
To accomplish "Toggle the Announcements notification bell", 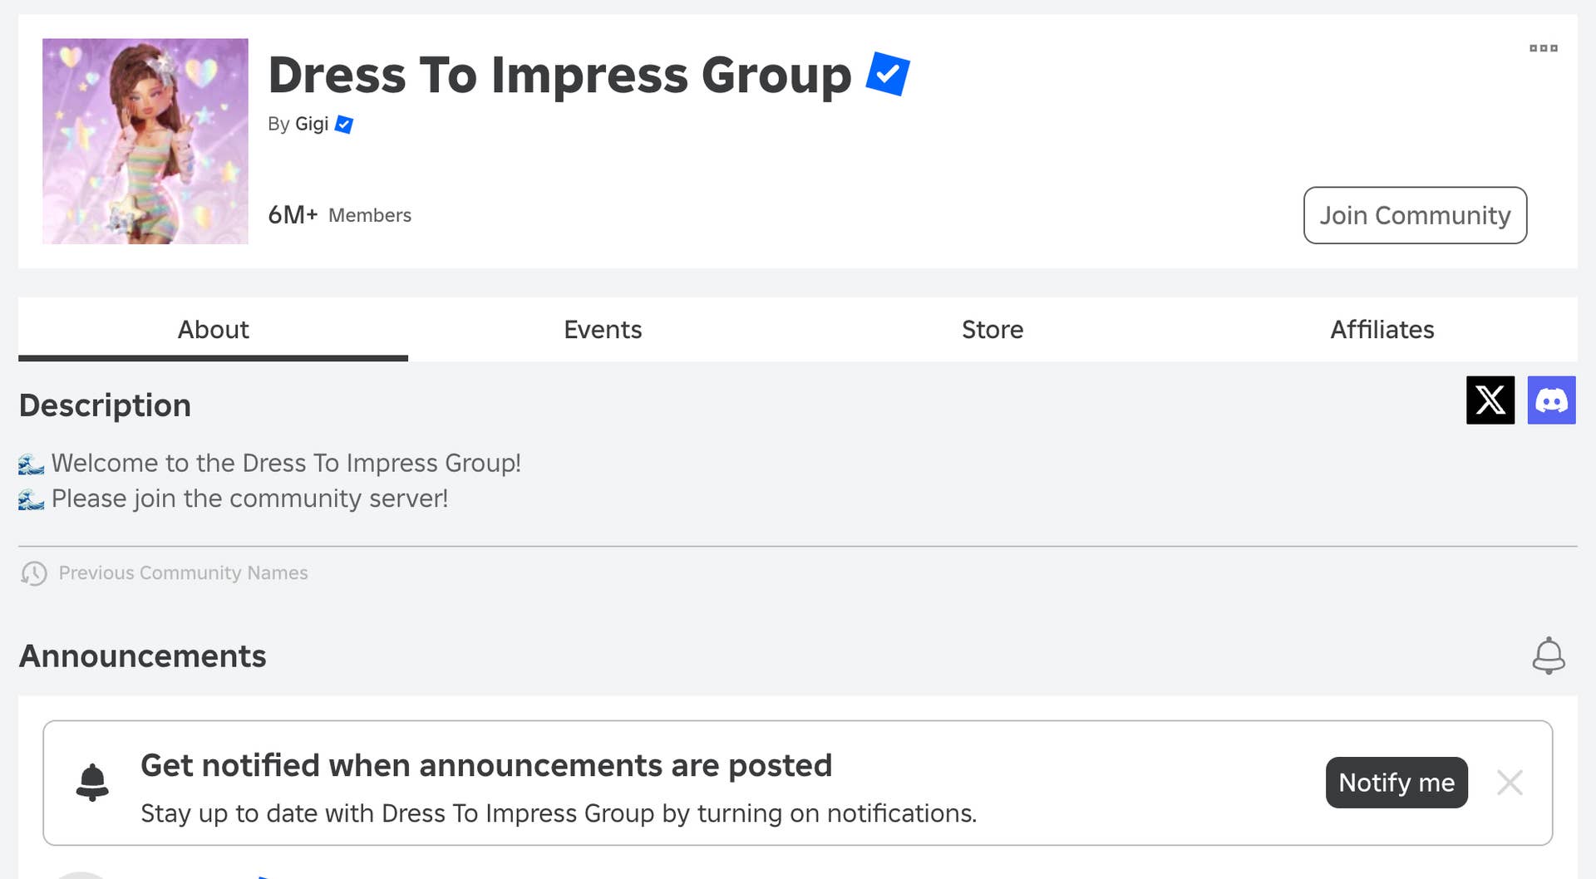I will click(x=1548, y=656).
